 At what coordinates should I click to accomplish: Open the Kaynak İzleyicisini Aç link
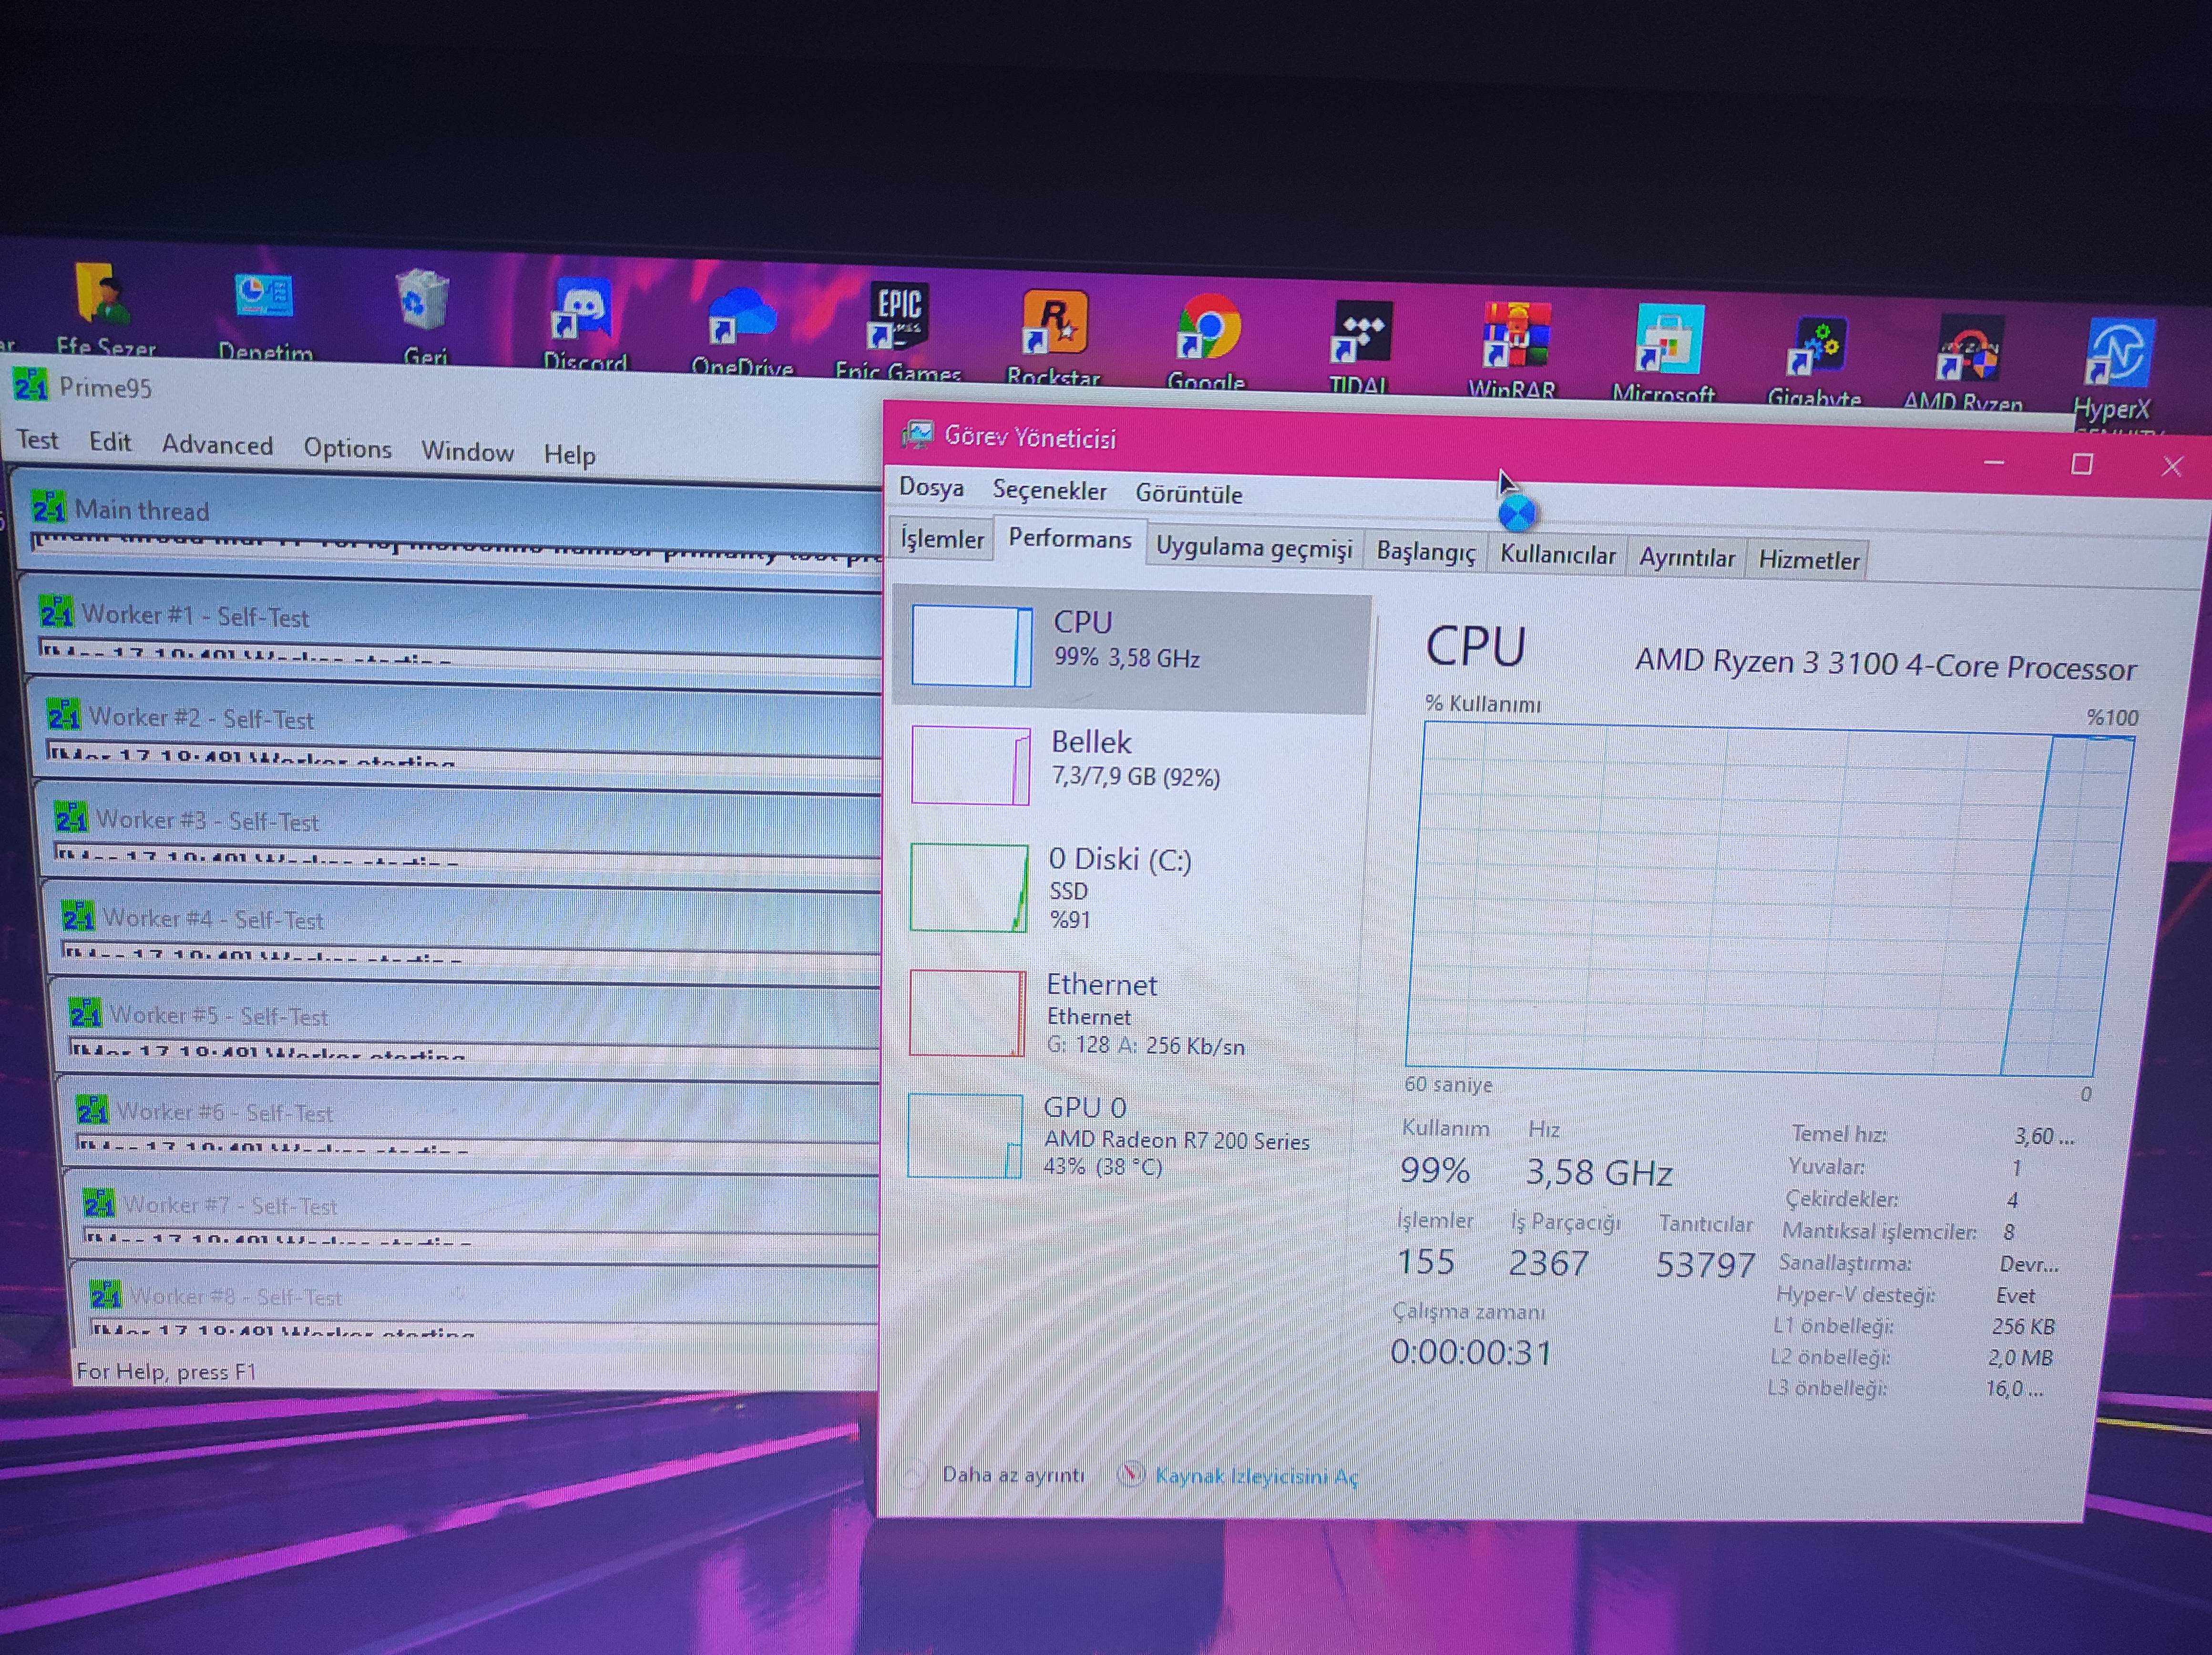[x=1255, y=1476]
